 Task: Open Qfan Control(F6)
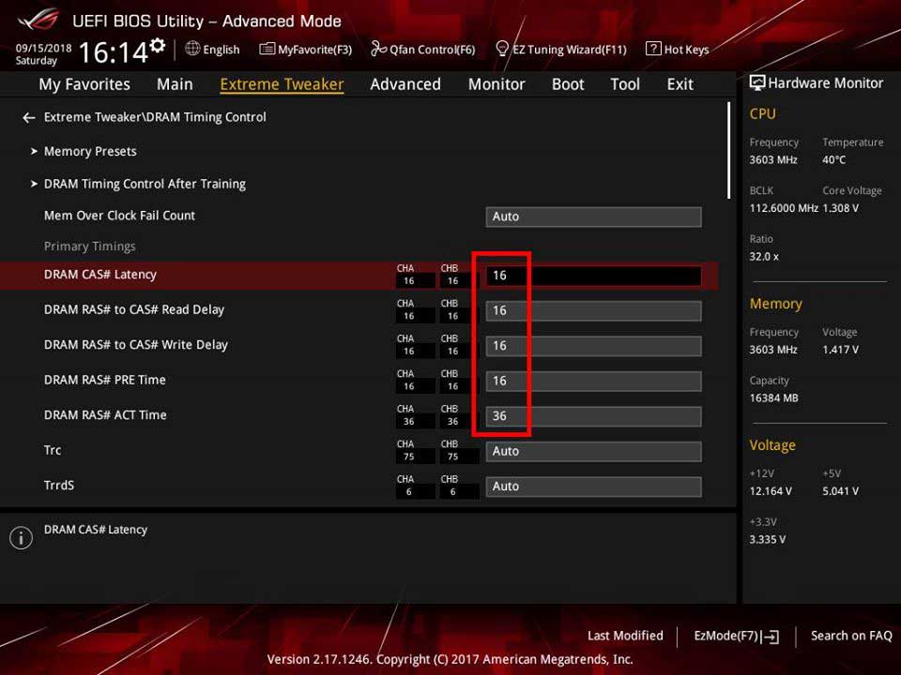coord(423,50)
